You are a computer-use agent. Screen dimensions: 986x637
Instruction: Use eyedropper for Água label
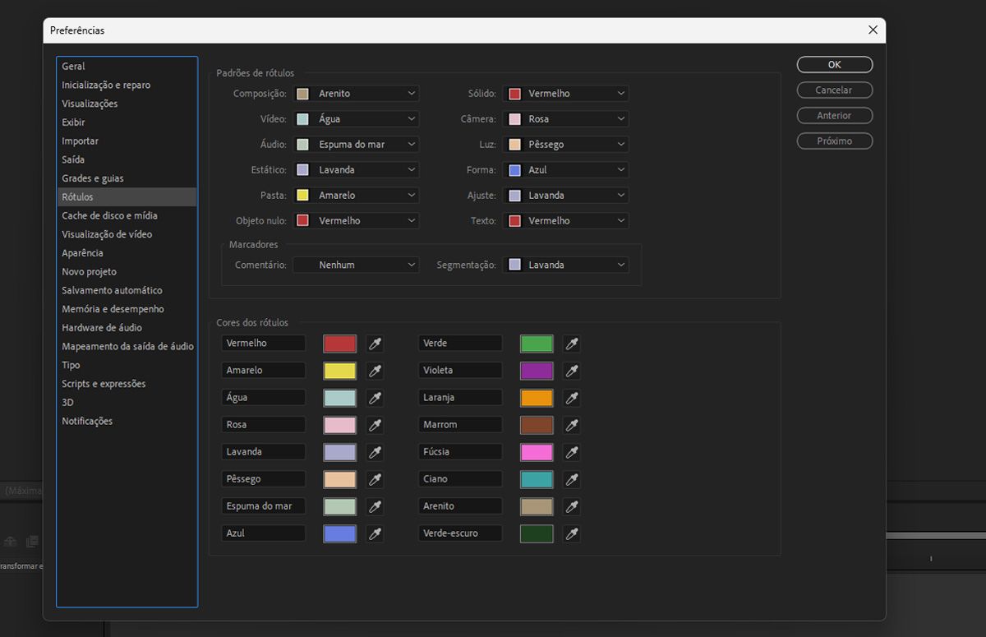[x=375, y=398]
